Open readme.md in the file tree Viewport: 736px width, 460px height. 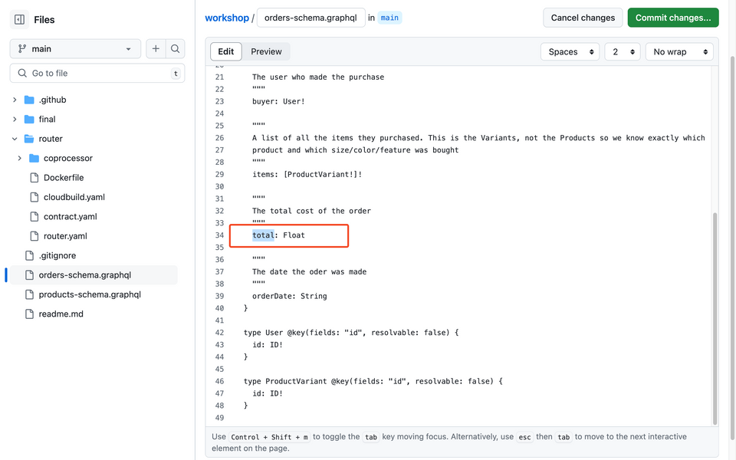point(61,314)
